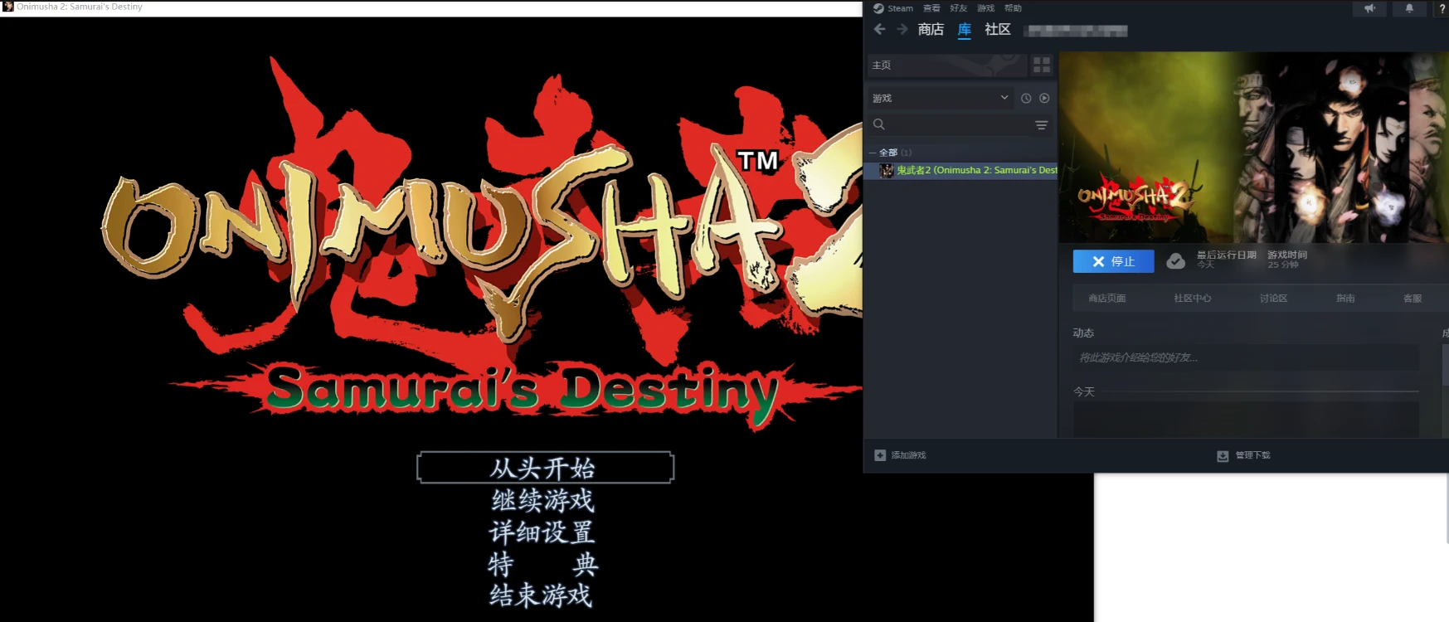Click the Onimusha 2 hero banner image

[x=1254, y=148]
